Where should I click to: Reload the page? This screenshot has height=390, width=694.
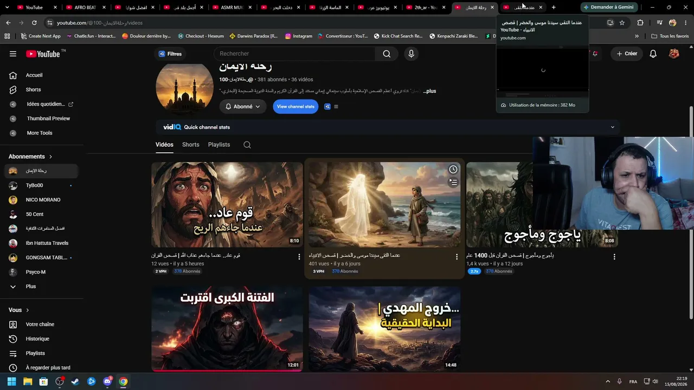click(x=34, y=23)
